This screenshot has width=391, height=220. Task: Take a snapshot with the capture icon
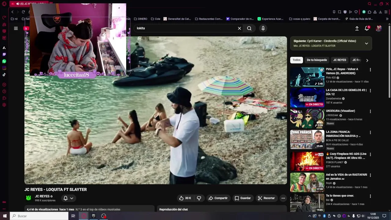(339, 12)
